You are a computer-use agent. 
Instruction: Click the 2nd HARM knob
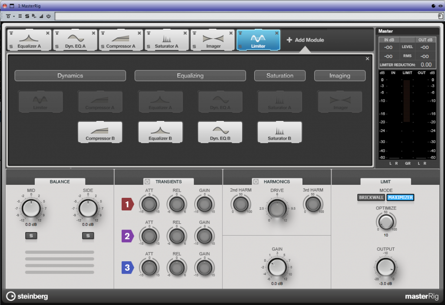tap(241, 204)
